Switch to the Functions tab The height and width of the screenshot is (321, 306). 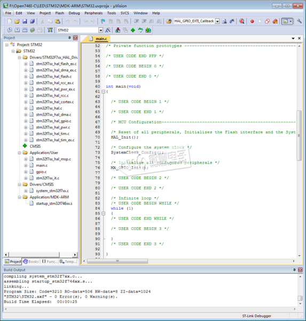point(50,262)
